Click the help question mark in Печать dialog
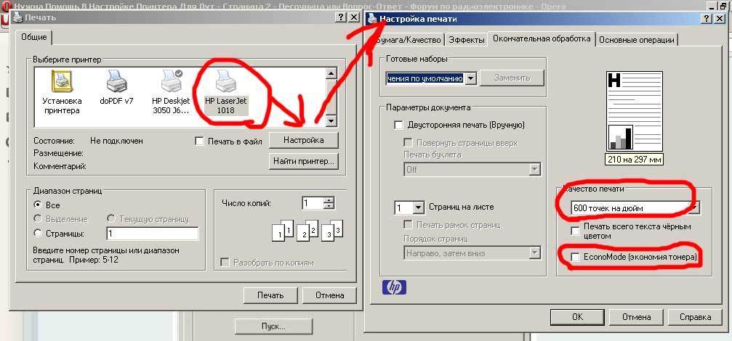Image resolution: width=732 pixels, height=341 pixels. click(341, 17)
